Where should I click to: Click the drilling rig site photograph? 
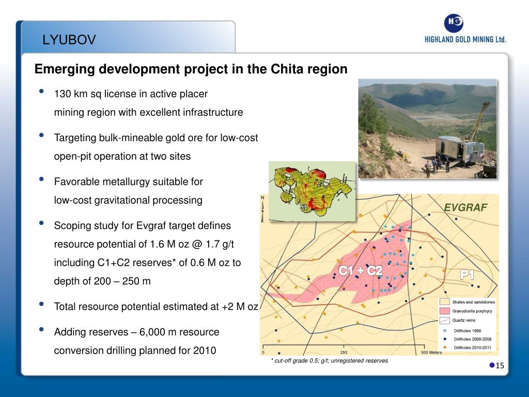(x=427, y=129)
